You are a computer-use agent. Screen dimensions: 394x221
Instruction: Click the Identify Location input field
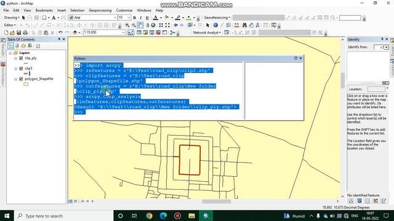tap(376, 89)
